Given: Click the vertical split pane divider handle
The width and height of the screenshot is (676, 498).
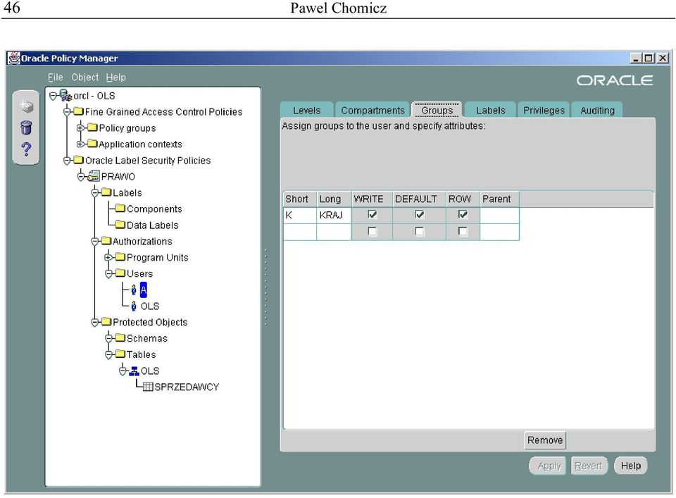Looking at the screenshot, I should click(265, 287).
